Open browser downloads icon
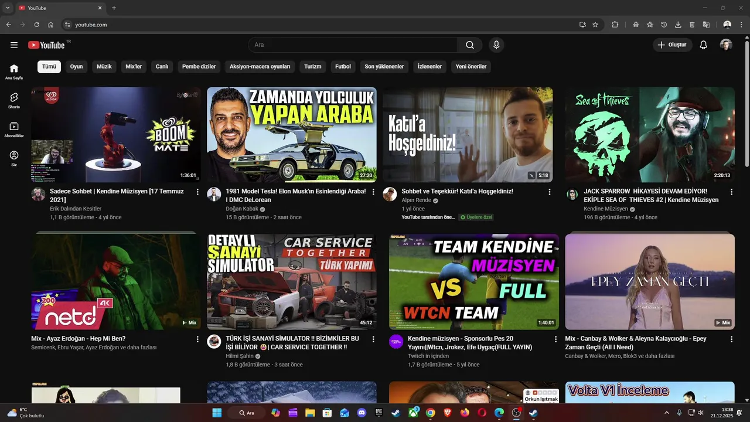 [678, 25]
